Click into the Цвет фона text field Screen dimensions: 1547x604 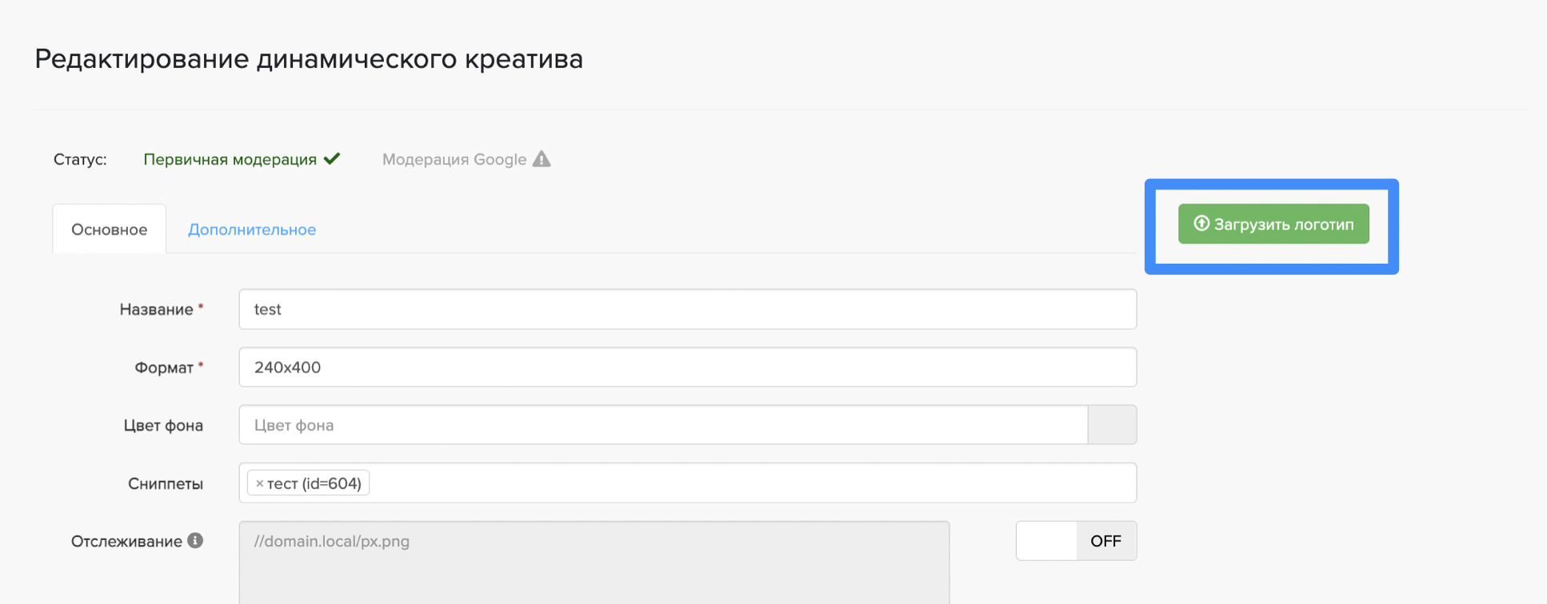click(x=662, y=425)
